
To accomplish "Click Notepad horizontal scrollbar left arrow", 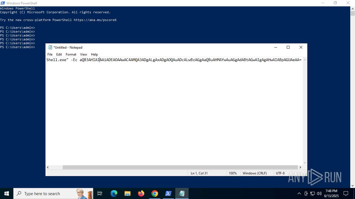I will pos(48,167).
